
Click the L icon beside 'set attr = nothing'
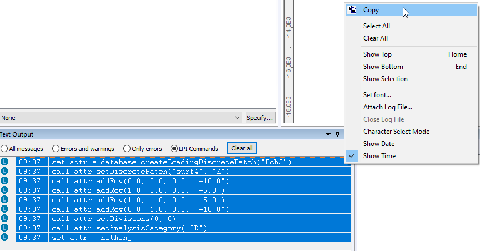5,238
